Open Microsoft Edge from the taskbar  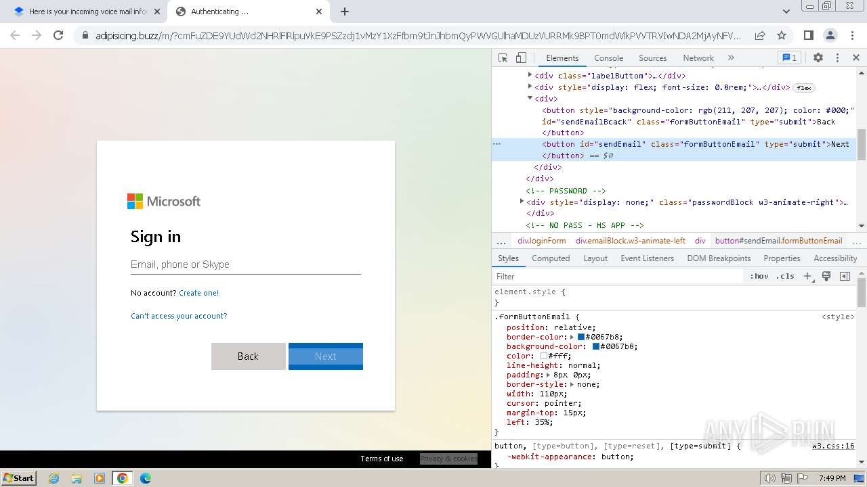[x=145, y=478]
